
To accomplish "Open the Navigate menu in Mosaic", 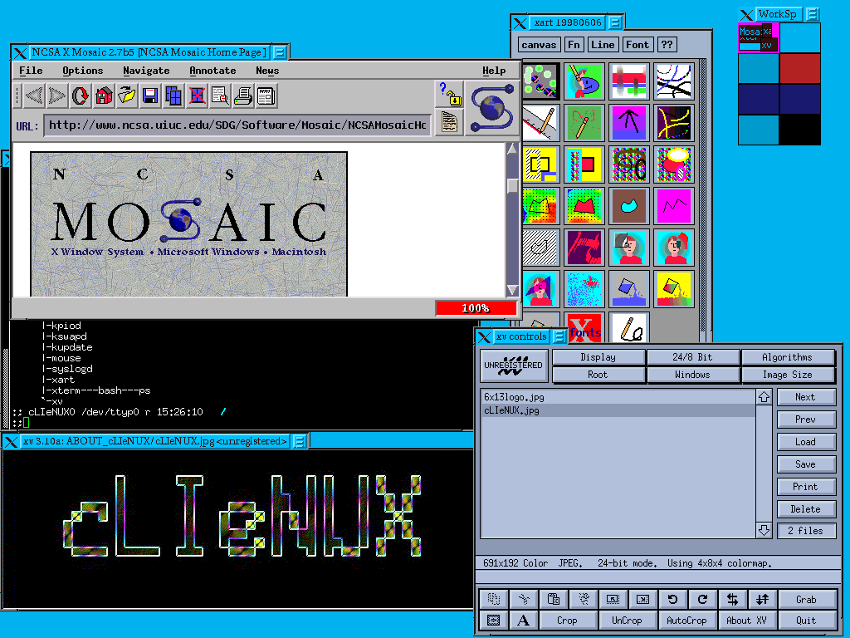I will [x=146, y=71].
